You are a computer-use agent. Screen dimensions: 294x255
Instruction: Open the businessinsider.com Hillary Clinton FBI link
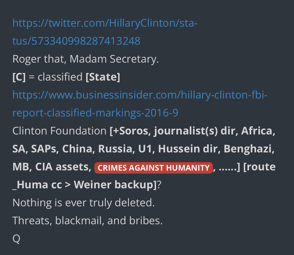140,95
